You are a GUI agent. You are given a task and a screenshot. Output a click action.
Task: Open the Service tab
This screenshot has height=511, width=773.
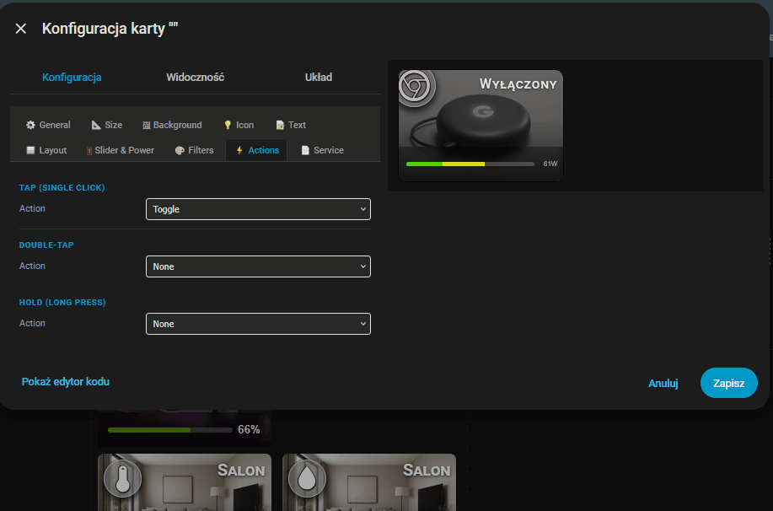pyautogui.click(x=322, y=150)
